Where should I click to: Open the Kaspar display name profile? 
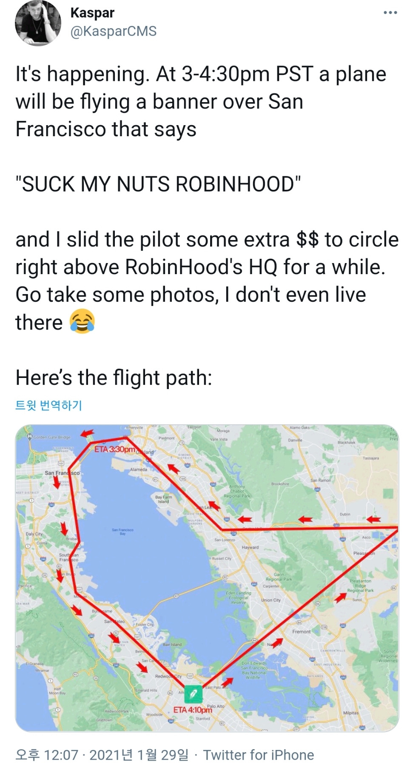tap(92, 13)
